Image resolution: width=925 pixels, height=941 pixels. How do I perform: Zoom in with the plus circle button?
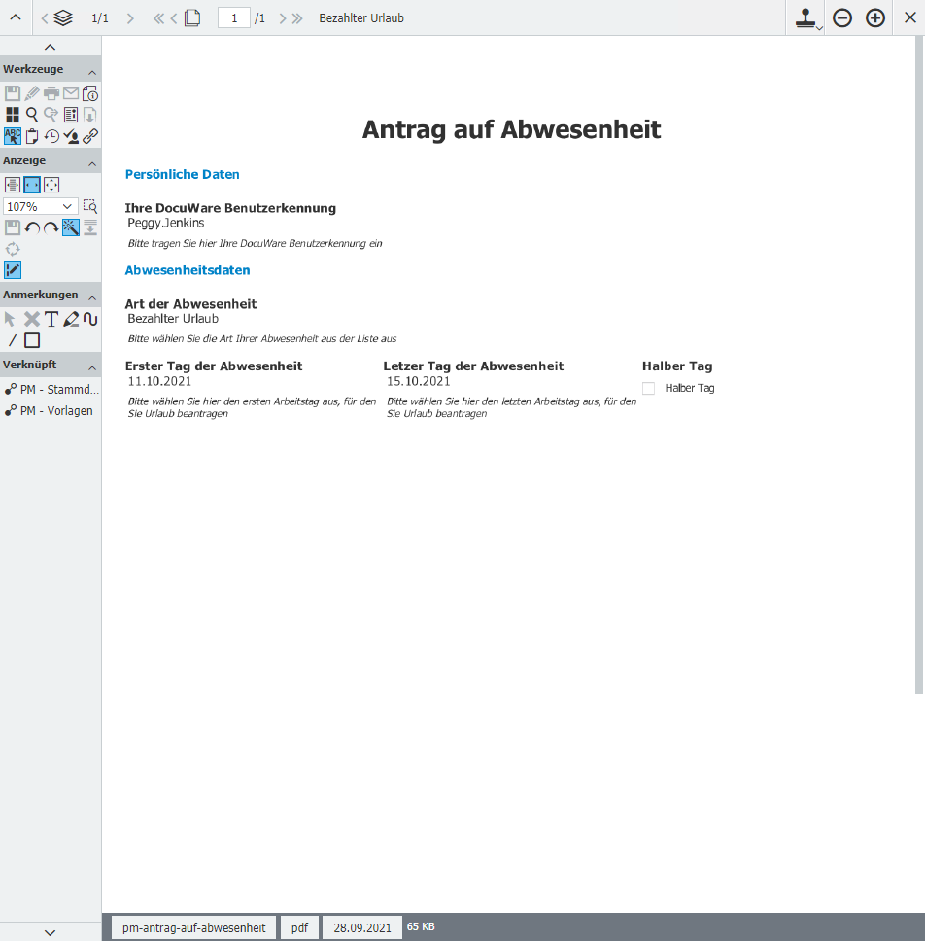click(x=875, y=18)
